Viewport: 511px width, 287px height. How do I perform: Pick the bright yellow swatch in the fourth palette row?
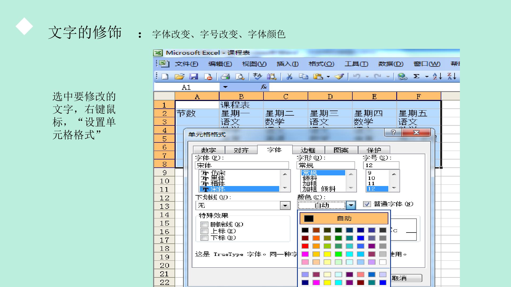point(327,254)
